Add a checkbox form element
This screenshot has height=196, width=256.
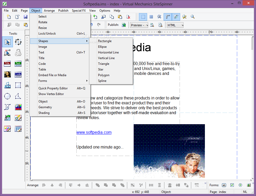coord(232,185)
